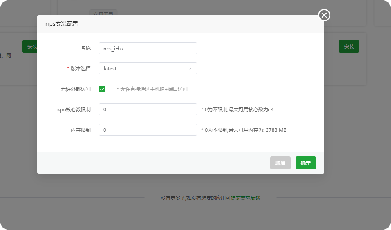391x230 pixels.
Task: Expand the version list via chevron arrow
Action: (190, 68)
